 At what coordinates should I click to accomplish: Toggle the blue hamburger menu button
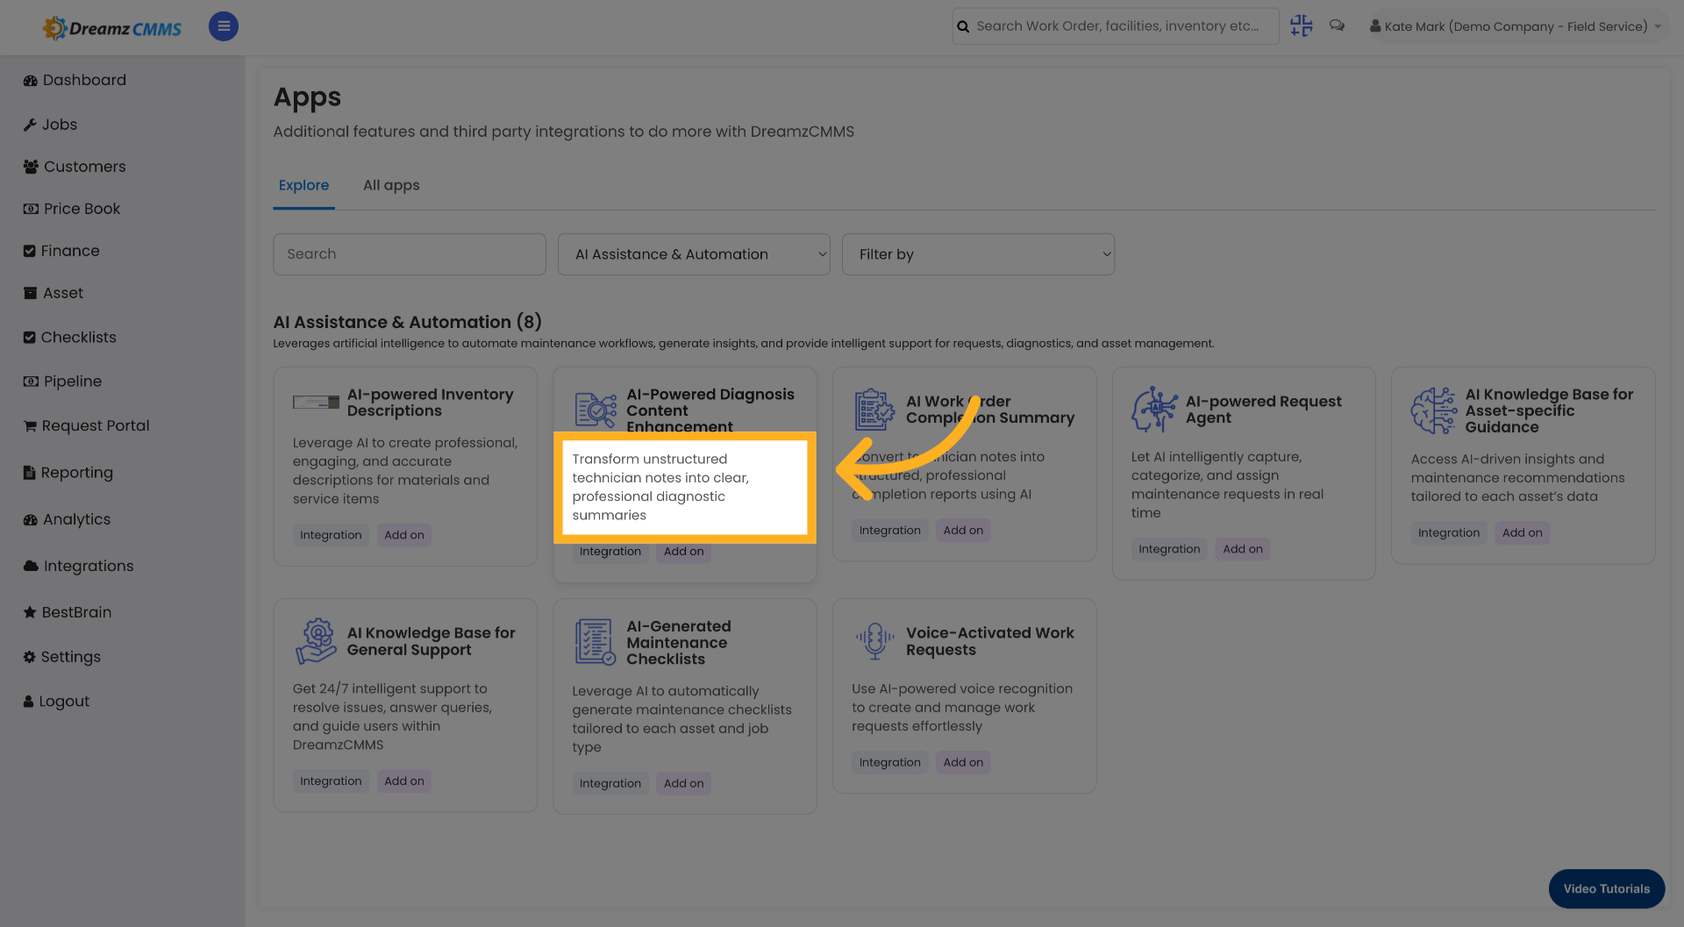pos(223,26)
